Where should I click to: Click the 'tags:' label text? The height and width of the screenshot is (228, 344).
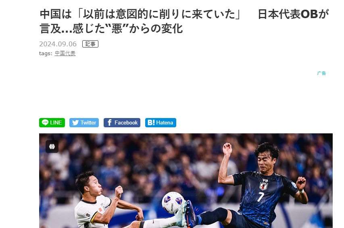pyautogui.click(x=46, y=53)
